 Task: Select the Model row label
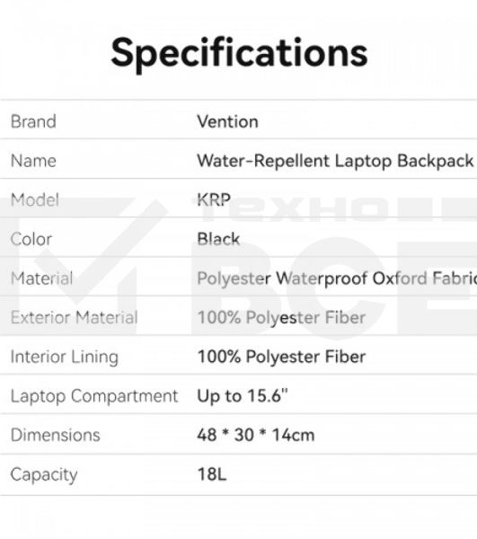coord(35,200)
